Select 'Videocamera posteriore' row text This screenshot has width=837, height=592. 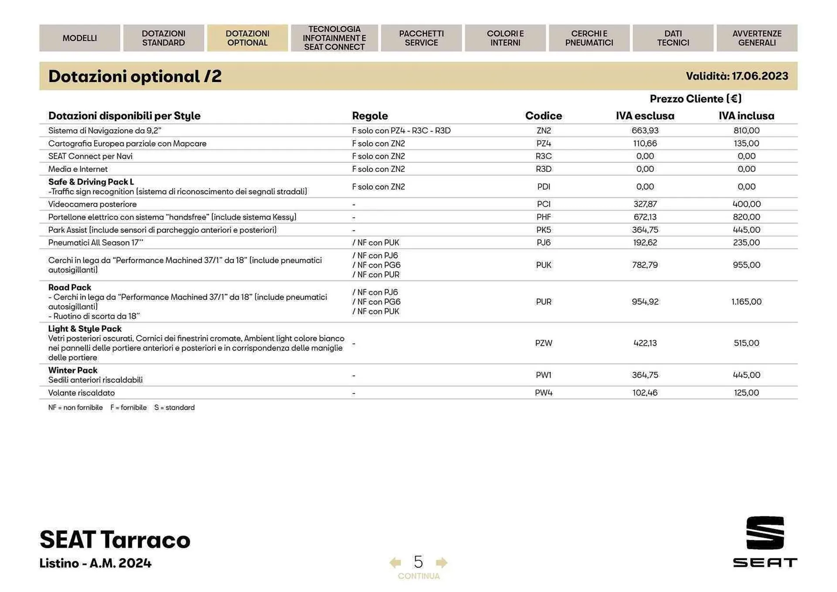92,204
